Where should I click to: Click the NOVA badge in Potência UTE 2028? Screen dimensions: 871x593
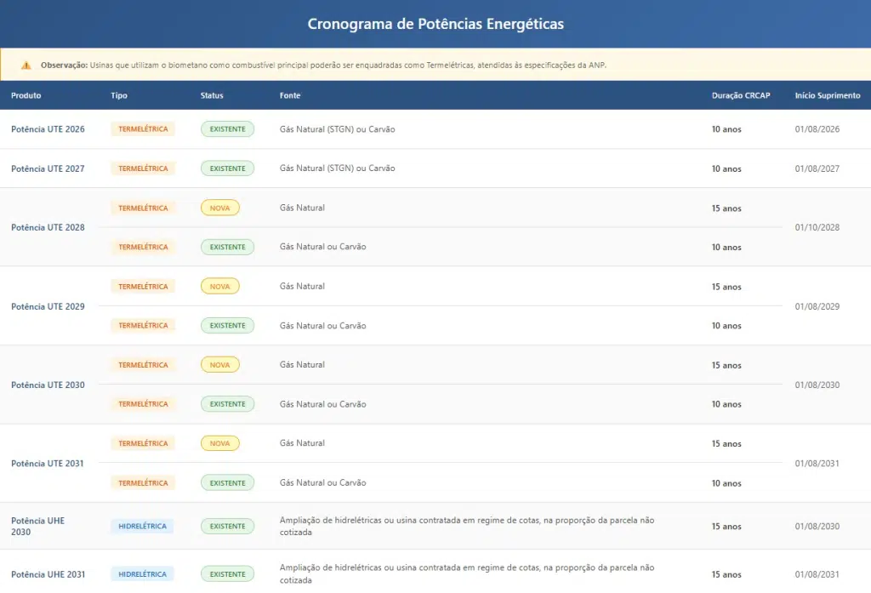click(219, 208)
